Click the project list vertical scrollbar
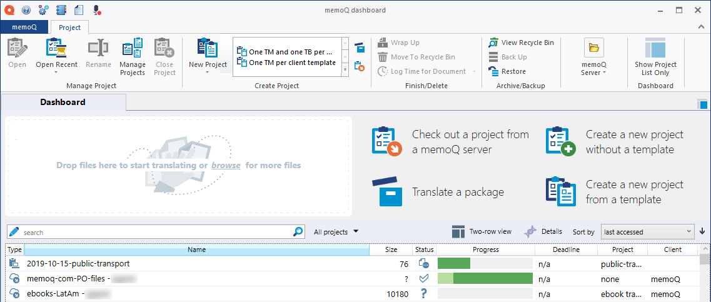Image resolution: width=711 pixels, height=302 pixels. click(703, 273)
